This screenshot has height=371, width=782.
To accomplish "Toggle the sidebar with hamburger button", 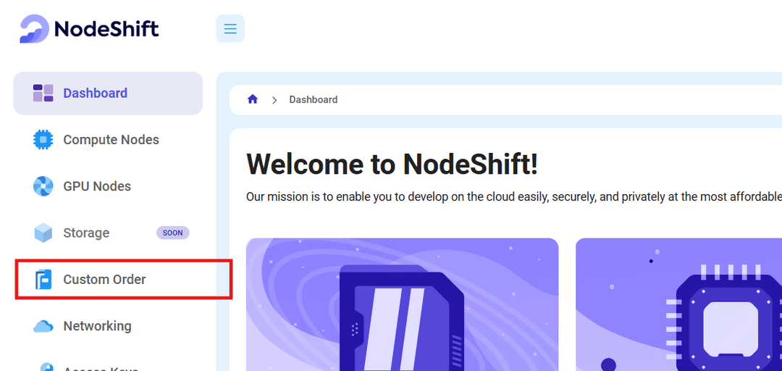I will pyautogui.click(x=230, y=29).
